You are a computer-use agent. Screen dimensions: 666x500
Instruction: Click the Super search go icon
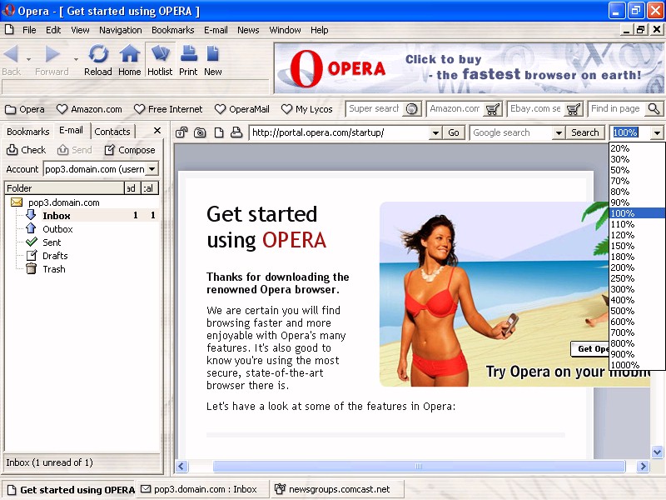click(411, 109)
